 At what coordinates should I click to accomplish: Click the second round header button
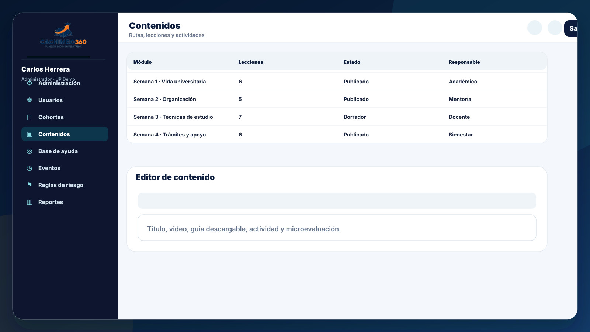[x=555, y=28]
